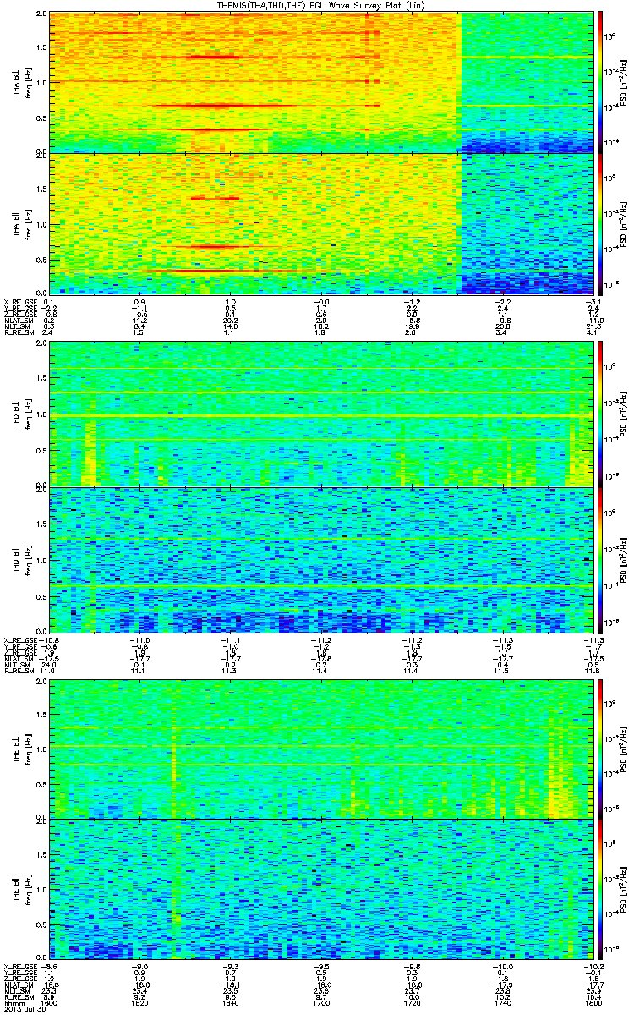Click Z_RE_GSE row label under THE panels

[19, 980]
